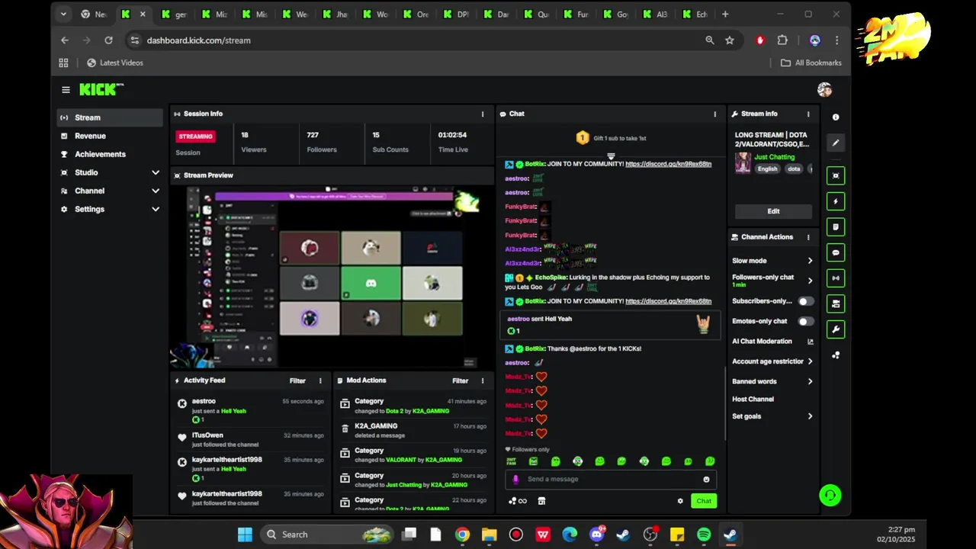Image resolution: width=976 pixels, height=549 pixels.
Task: Open Spotify from the taskbar
Action: tap(704, 535)
